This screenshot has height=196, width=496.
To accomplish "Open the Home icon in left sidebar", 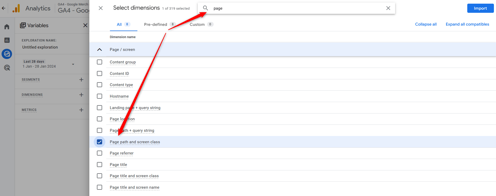I will [x=7, y=27].
